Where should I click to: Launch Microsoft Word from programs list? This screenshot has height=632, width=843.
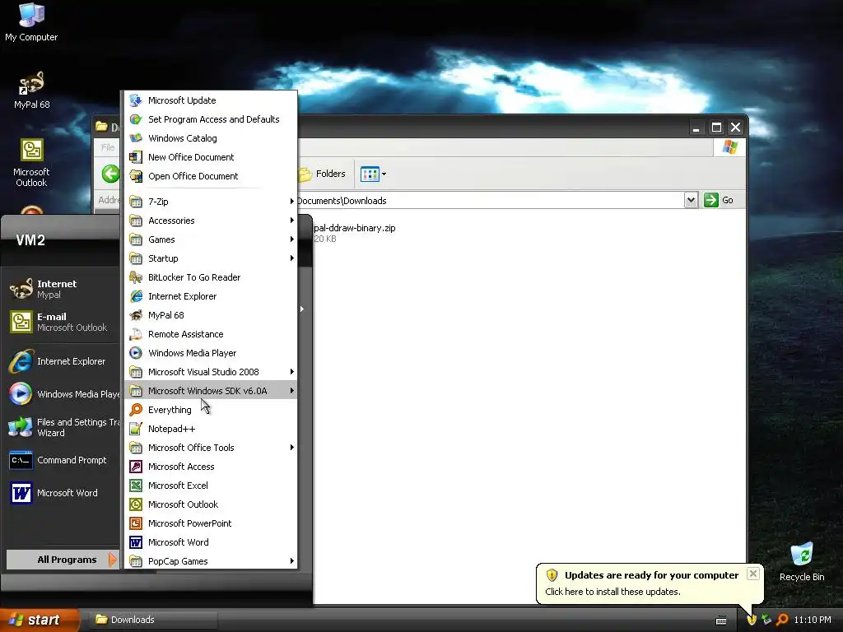point(210,542)
